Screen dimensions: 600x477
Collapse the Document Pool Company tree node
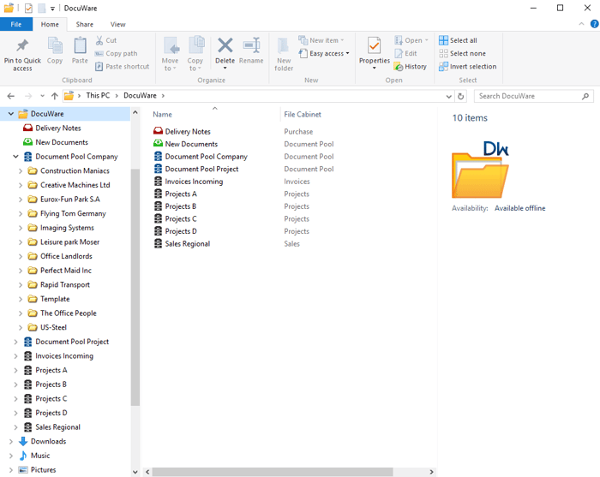tap(16, 157)
